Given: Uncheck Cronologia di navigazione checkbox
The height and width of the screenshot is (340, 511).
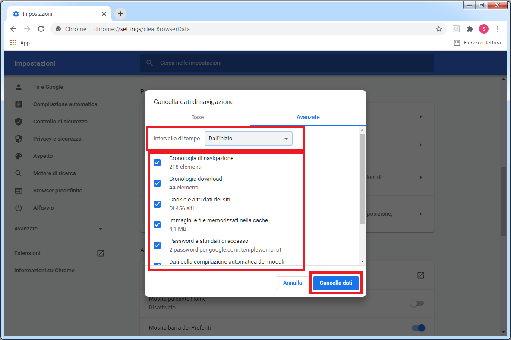Looking at the screenshot, I should (157, 163).
